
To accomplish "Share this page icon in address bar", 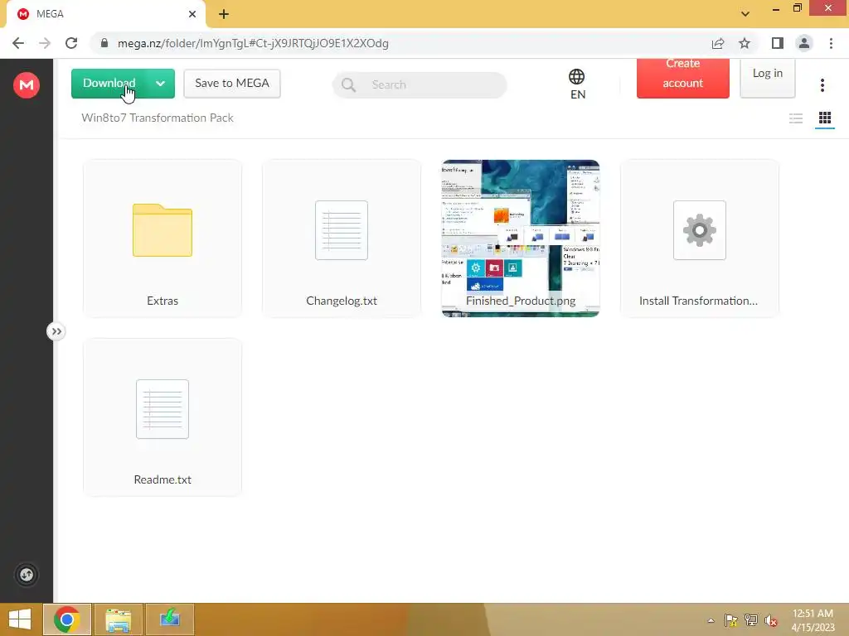I will point(718,43).
